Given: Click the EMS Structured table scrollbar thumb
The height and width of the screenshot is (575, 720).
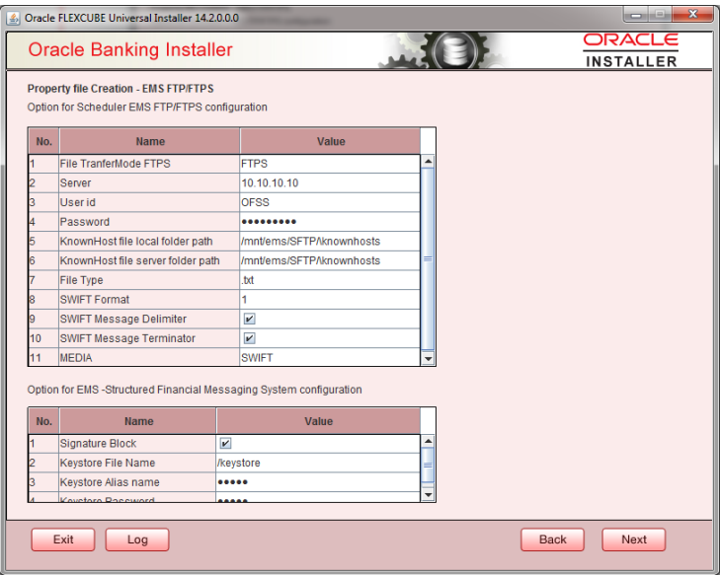Looking at the screenshot, I should [x=428, y=465].
